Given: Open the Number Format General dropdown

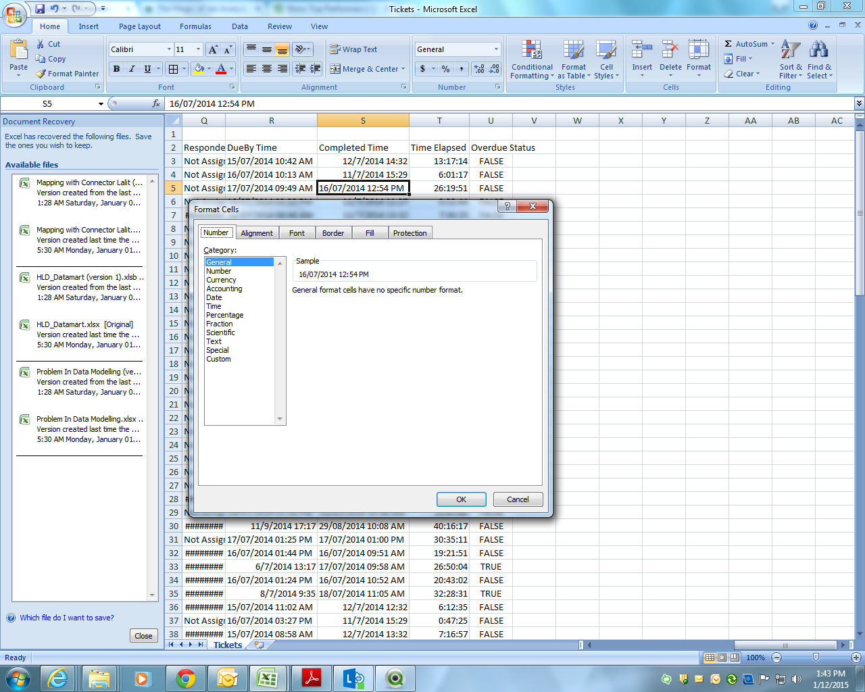Looking at the screenshot, I should [x=496, y=49].
